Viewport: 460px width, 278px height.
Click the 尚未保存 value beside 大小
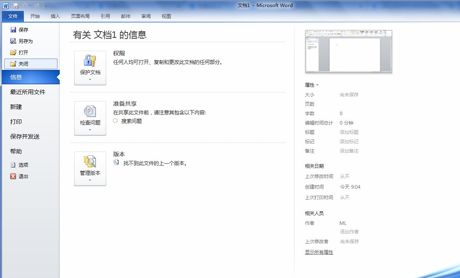[349, 95]
